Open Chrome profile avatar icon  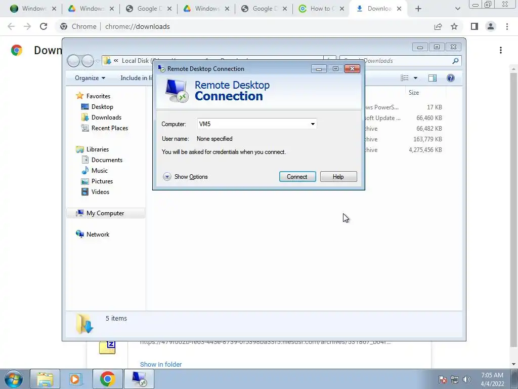tap(491, 26)
